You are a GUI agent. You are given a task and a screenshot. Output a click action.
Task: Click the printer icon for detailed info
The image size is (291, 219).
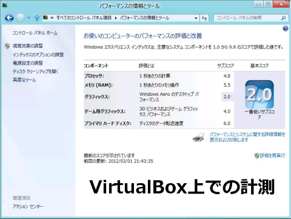tap(198, 137)
